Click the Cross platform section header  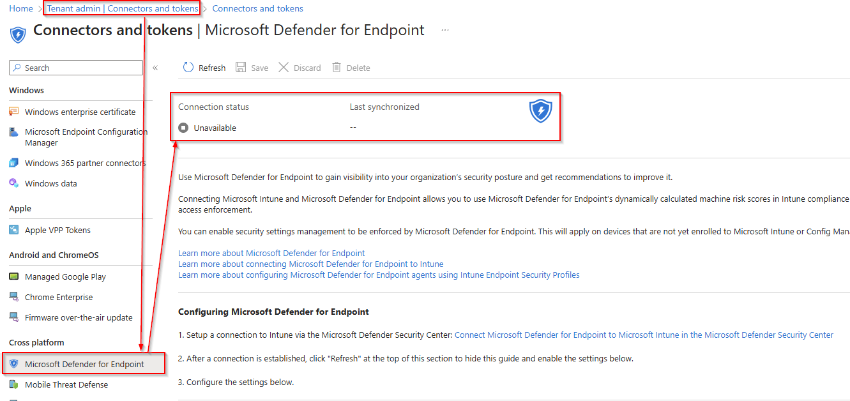click(x=36, y=342)
